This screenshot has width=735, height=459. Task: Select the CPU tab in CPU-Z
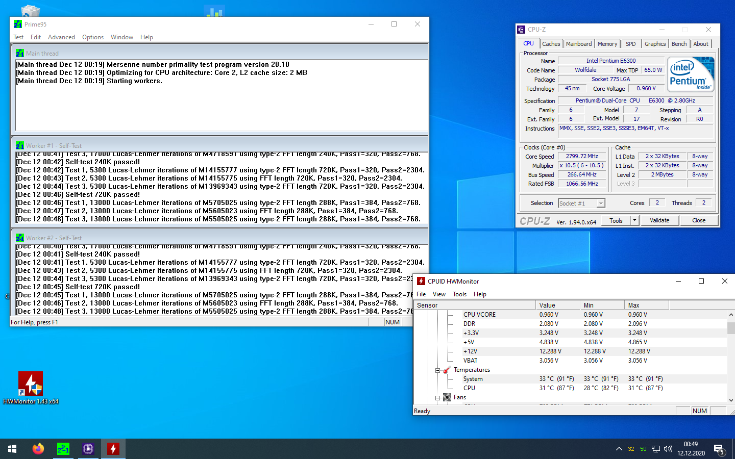529,44
